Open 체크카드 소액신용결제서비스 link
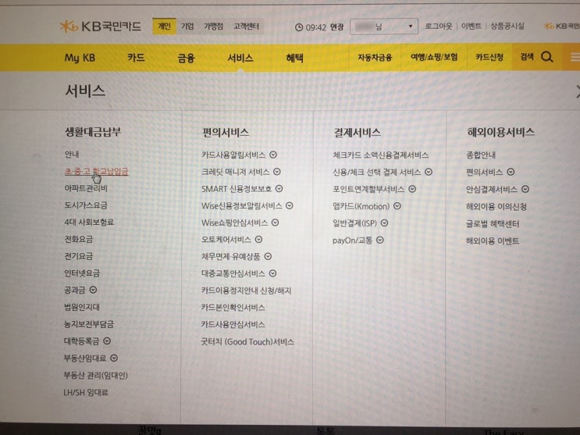 (x=381, y=155)
